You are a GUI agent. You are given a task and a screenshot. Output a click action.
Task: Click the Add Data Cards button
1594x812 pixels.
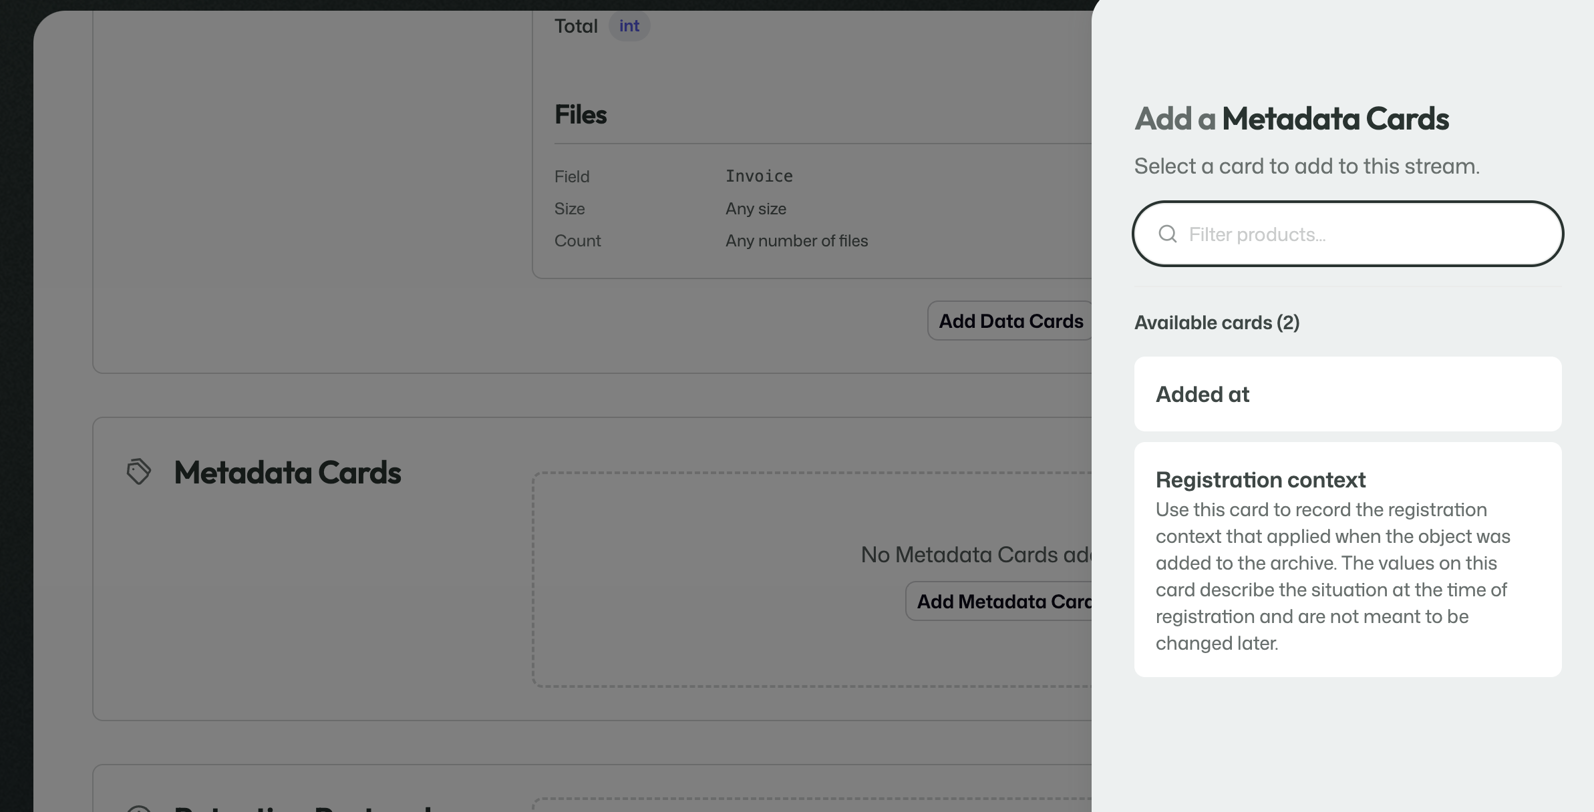click(x=1010, y=321)
